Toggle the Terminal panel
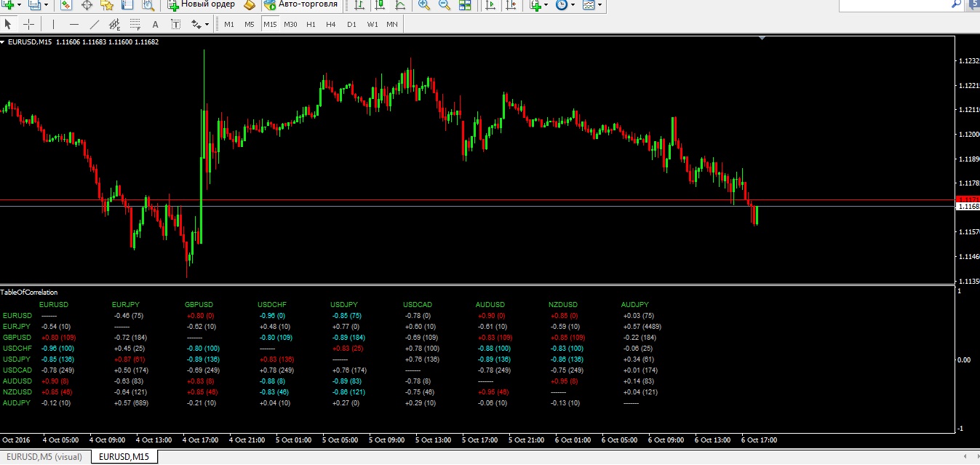Viewport: 980px width, 465px height. tap(127, 5)
